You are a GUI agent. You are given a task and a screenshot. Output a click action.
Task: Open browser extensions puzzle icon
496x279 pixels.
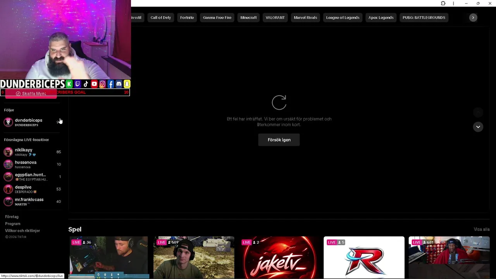(x=443, y=3)
